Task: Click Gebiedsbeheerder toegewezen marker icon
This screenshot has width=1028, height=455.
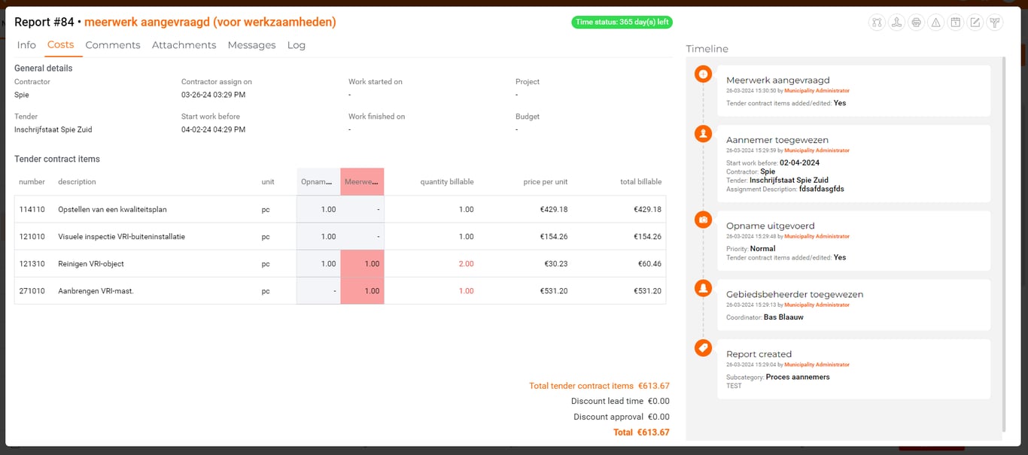Action: point(703,288)
